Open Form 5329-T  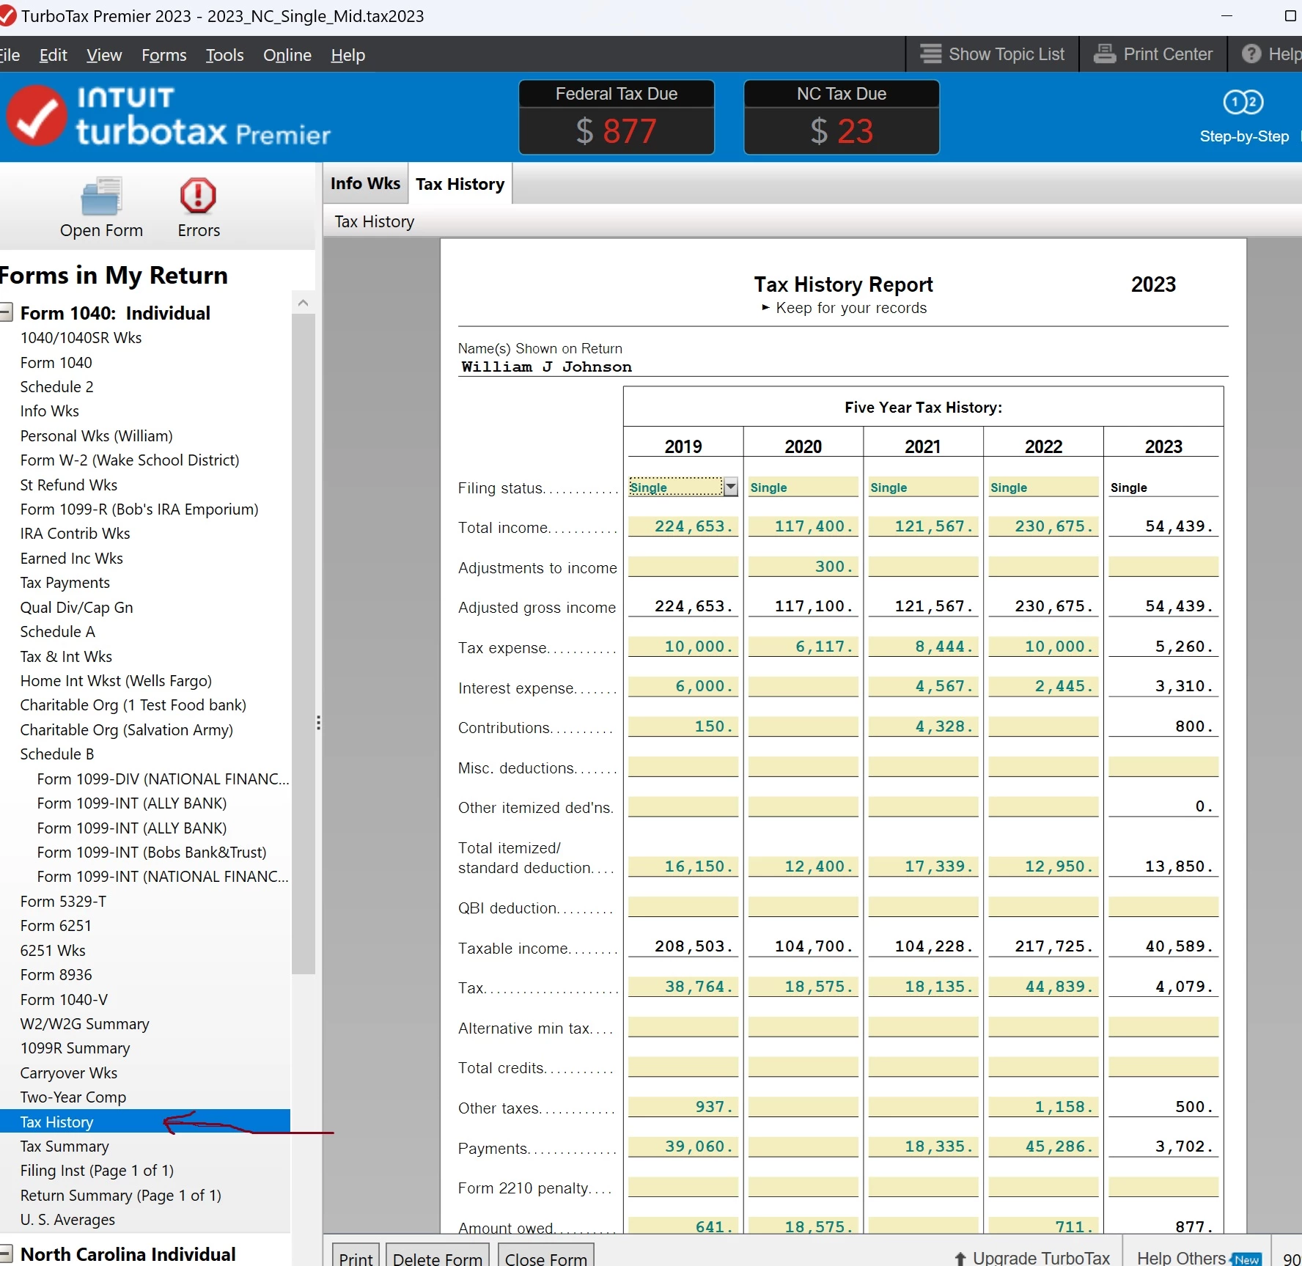click(63, 901)
